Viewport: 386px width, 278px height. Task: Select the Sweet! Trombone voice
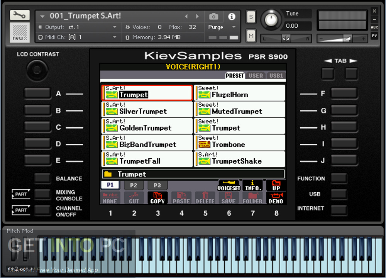tap(240, 142)
